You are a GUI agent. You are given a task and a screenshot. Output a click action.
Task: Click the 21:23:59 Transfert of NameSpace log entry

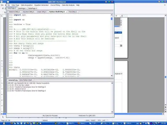tap(27, 91)
